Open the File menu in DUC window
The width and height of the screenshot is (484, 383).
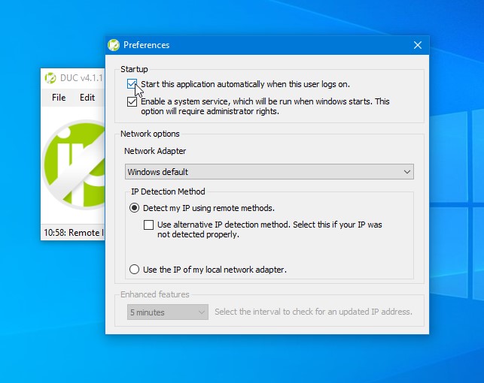(x=59, y=98)
